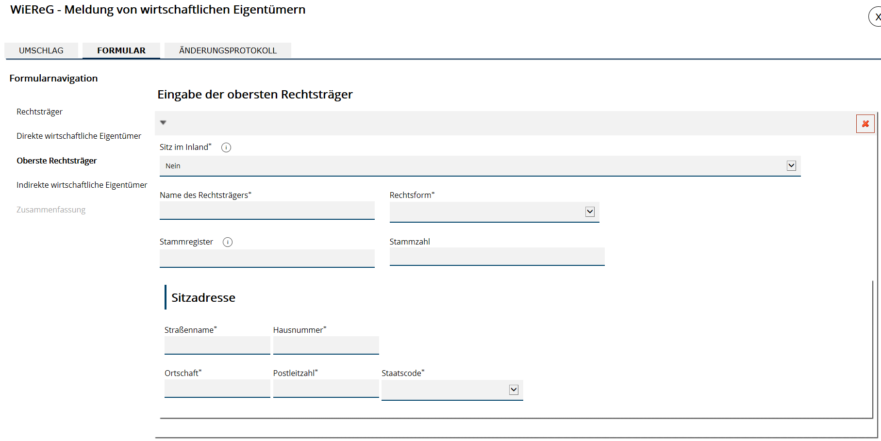Focus the Stammregister input field
The width and height of the screenshot is (881, 441).
267,258
